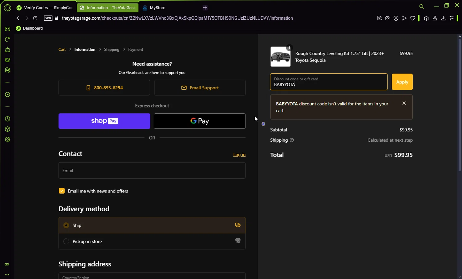The image size is (462, 279).
Task: Open GX Corner gamepad icon in sidebar
Action: coord(7,29)
